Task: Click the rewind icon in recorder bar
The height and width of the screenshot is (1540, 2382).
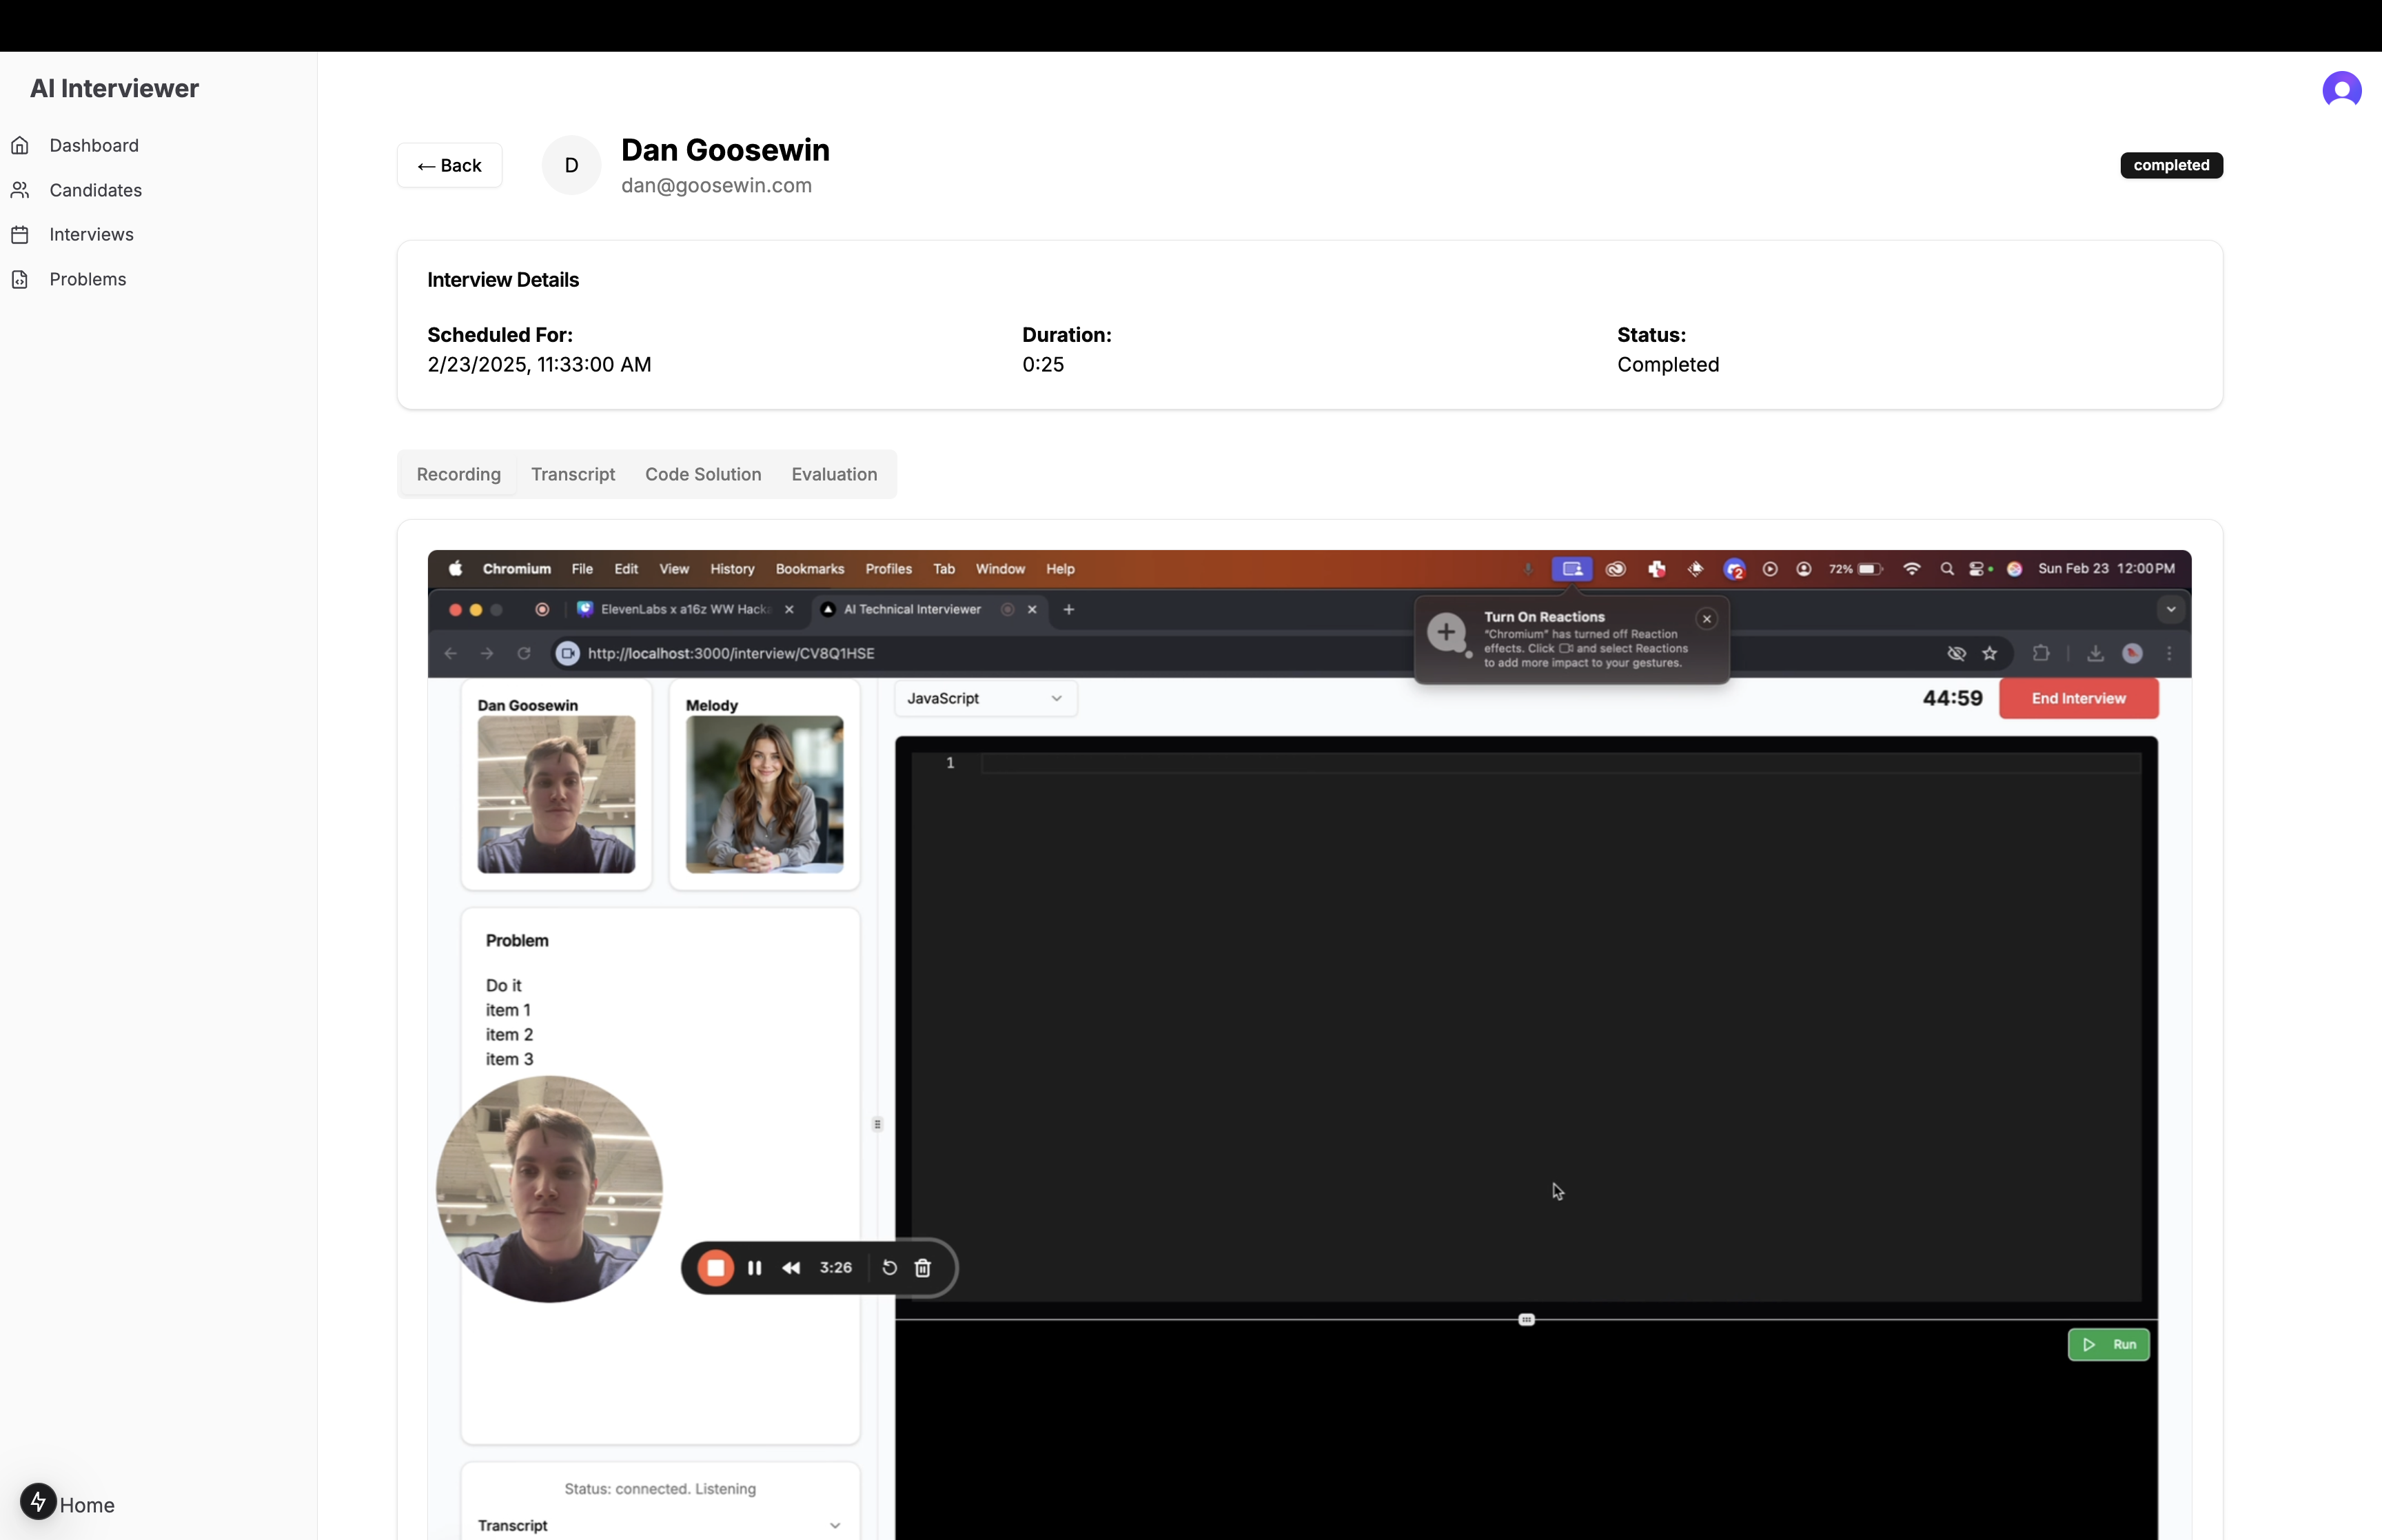Action: point(791,1268)
